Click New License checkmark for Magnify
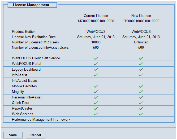The width and height of the screenshot is (177, 140). coord(141,92)
